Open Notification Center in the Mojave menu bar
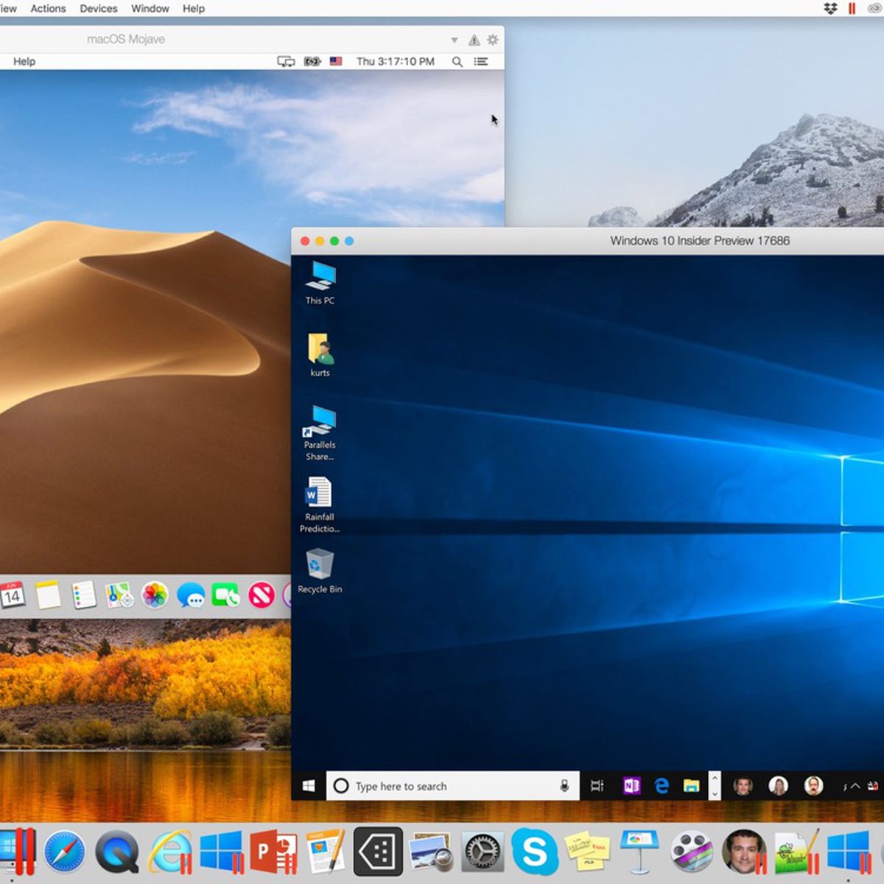884x884 pixels. [481, 62]
